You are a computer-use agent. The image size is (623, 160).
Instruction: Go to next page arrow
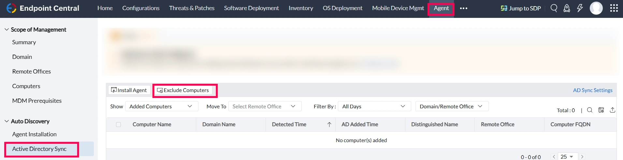582,157
